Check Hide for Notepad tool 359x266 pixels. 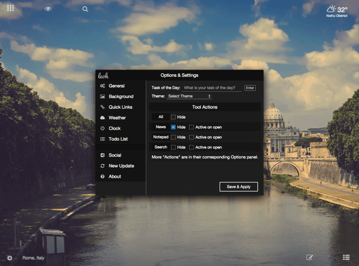(x=173, y=137)
